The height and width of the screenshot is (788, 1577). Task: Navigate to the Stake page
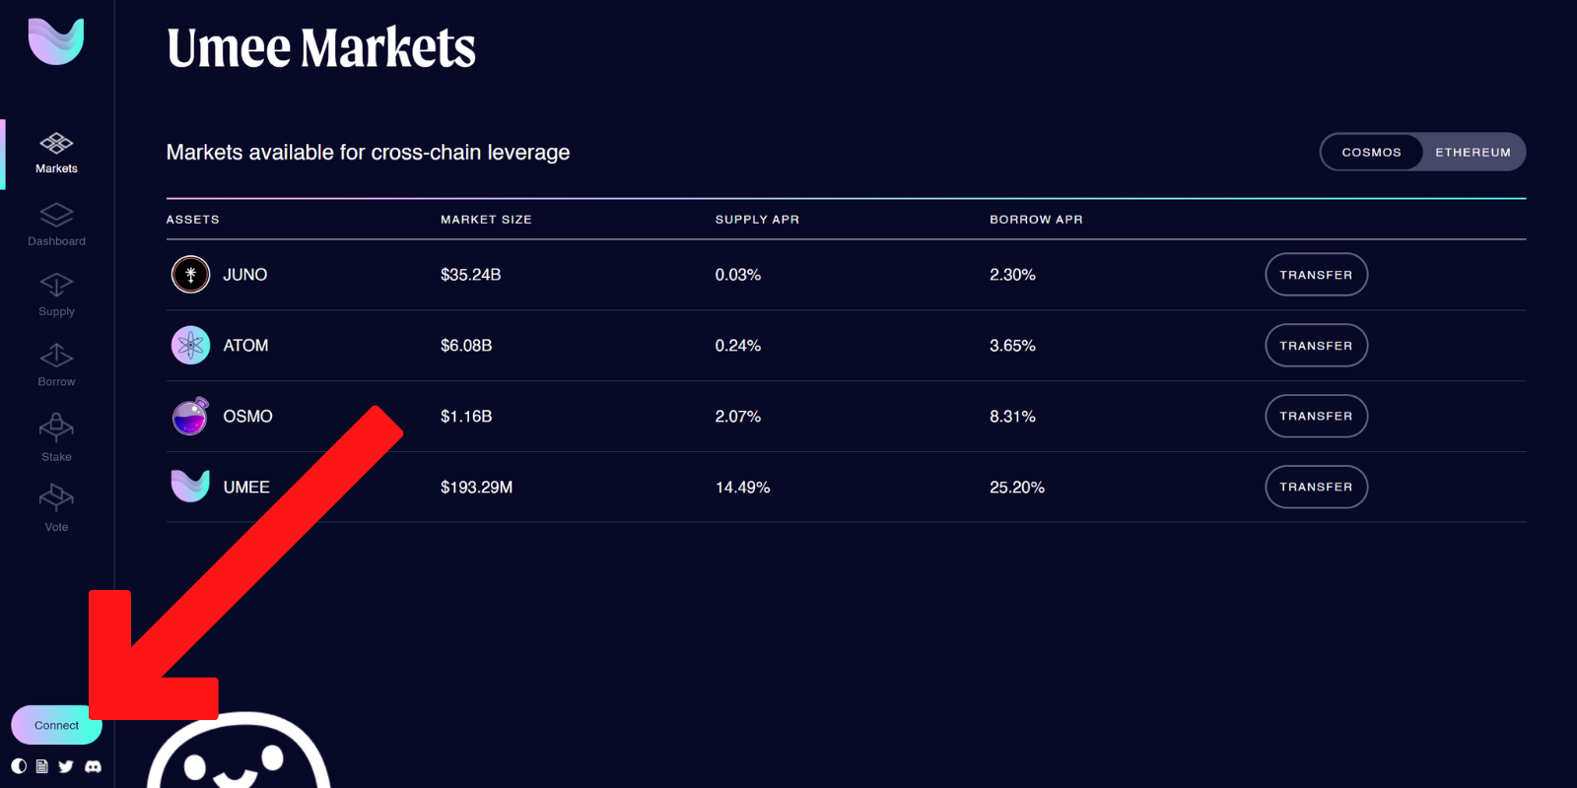pos(56,437)
